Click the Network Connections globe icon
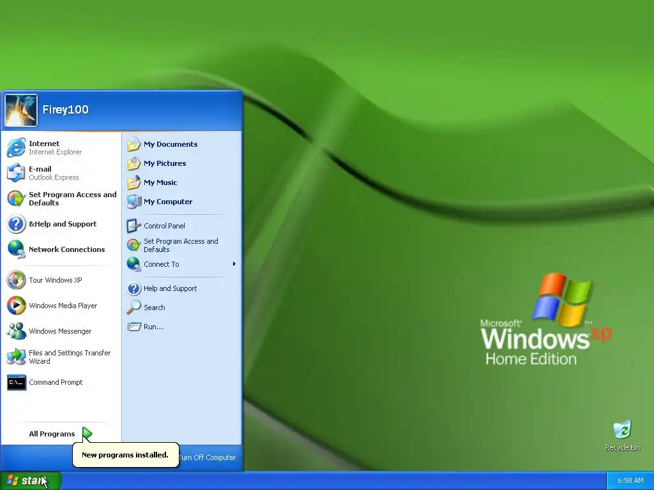 click(x=16, y=249)
